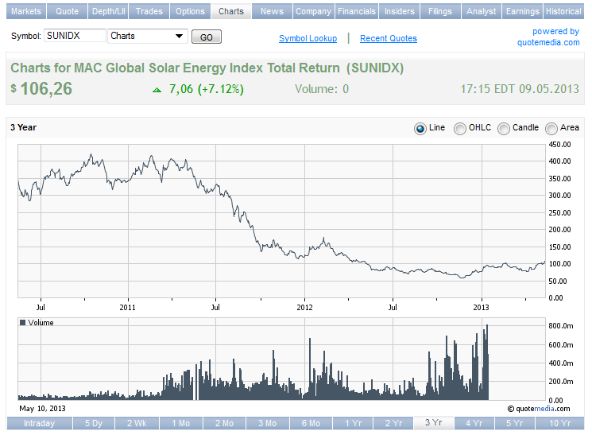Open the News tab
The height and width of the screenshot is (435, 592).
(272, 11)
